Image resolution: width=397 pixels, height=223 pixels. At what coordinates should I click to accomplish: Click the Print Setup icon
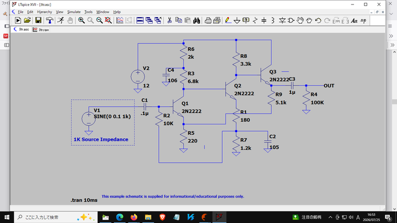217,20
